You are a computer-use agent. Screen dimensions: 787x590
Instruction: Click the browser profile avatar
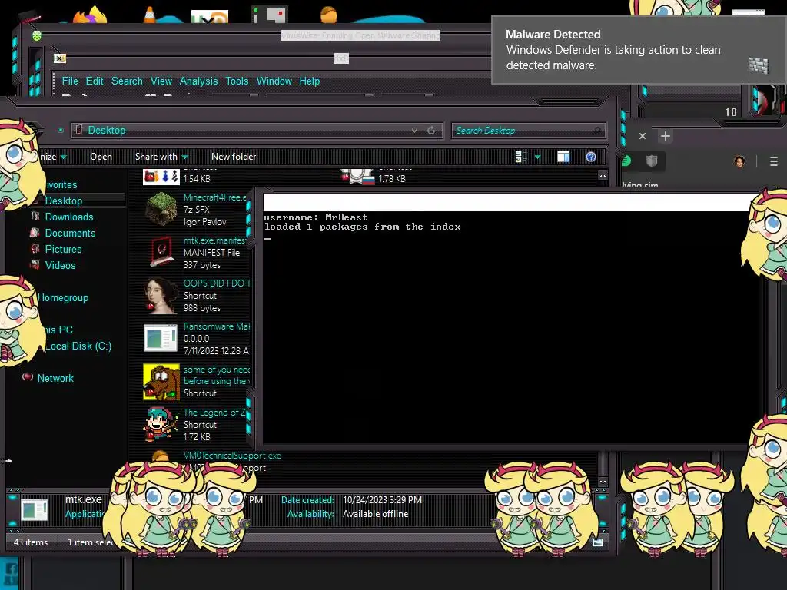tap(739, 161)
